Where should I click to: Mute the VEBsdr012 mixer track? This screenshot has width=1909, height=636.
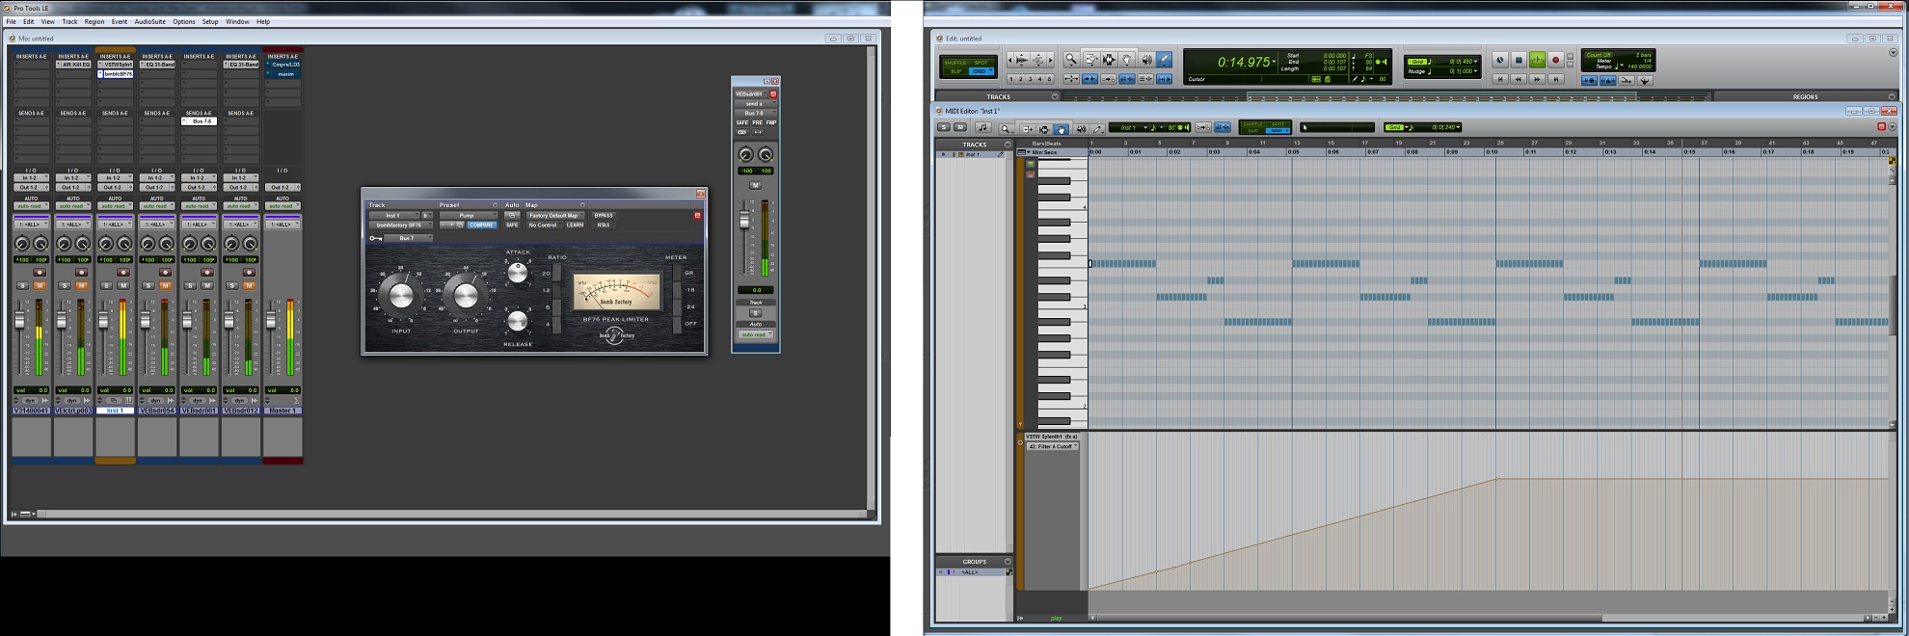pos(249,285)
